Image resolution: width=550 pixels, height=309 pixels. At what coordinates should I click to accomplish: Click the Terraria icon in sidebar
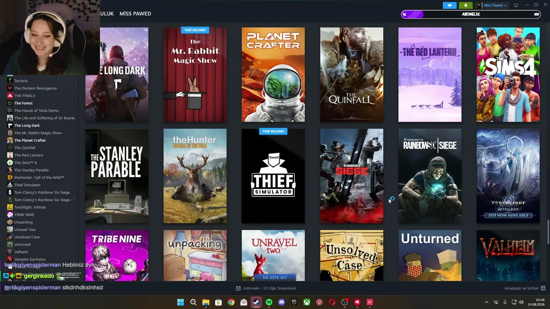10,81
